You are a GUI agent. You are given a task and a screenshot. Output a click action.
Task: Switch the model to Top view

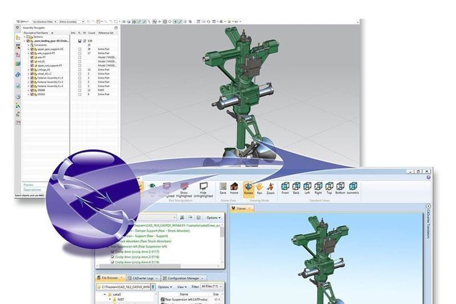[329, 188]
